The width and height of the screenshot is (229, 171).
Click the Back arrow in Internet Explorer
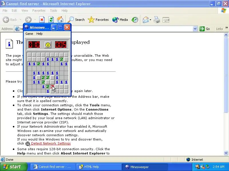click(x=6, y=20)
